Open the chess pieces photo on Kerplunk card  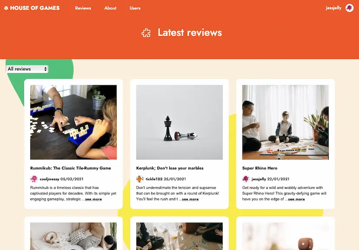pos(179,122)
